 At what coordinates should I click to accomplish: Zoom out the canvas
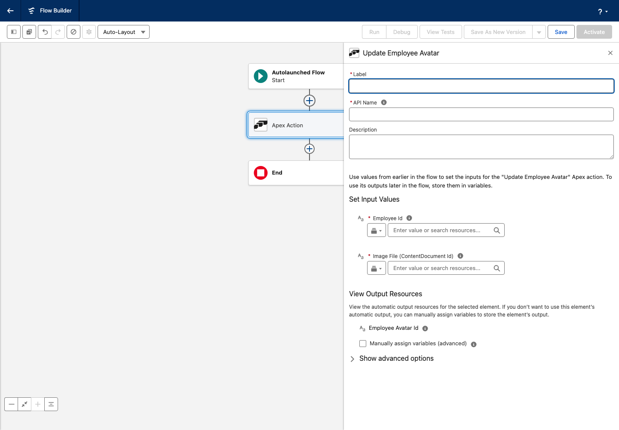point(12,404)
